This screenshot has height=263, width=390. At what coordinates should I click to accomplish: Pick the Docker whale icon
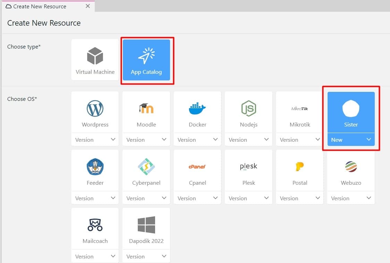click(x=197, y=109)
